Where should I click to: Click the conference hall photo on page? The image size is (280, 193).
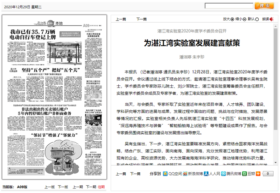(x=93, y=120)
